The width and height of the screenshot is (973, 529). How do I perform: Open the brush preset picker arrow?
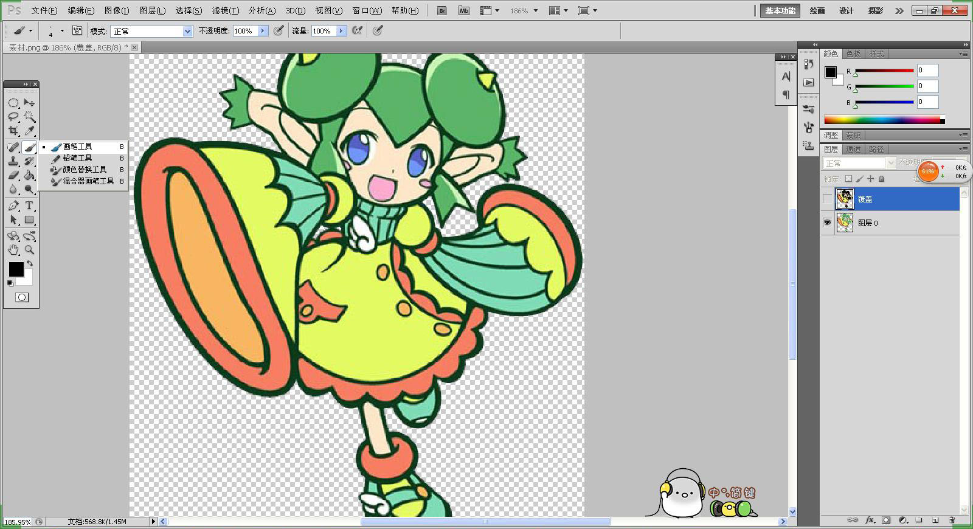point(62,31)
